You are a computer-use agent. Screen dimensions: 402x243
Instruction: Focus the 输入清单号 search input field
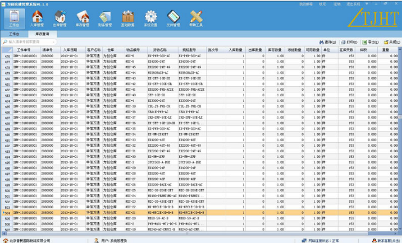pos(30,41)
